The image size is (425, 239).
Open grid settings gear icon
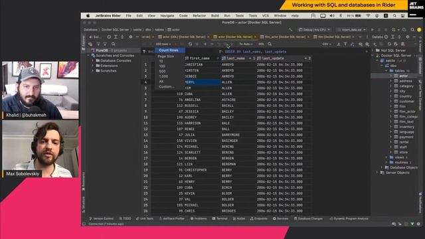point(367,44)
